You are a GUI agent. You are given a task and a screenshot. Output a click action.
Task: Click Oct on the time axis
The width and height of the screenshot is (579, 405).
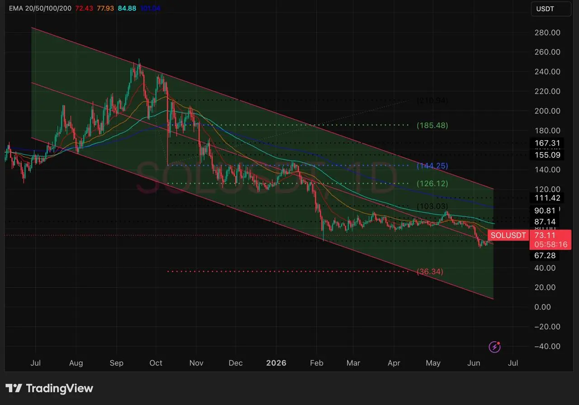156,363
